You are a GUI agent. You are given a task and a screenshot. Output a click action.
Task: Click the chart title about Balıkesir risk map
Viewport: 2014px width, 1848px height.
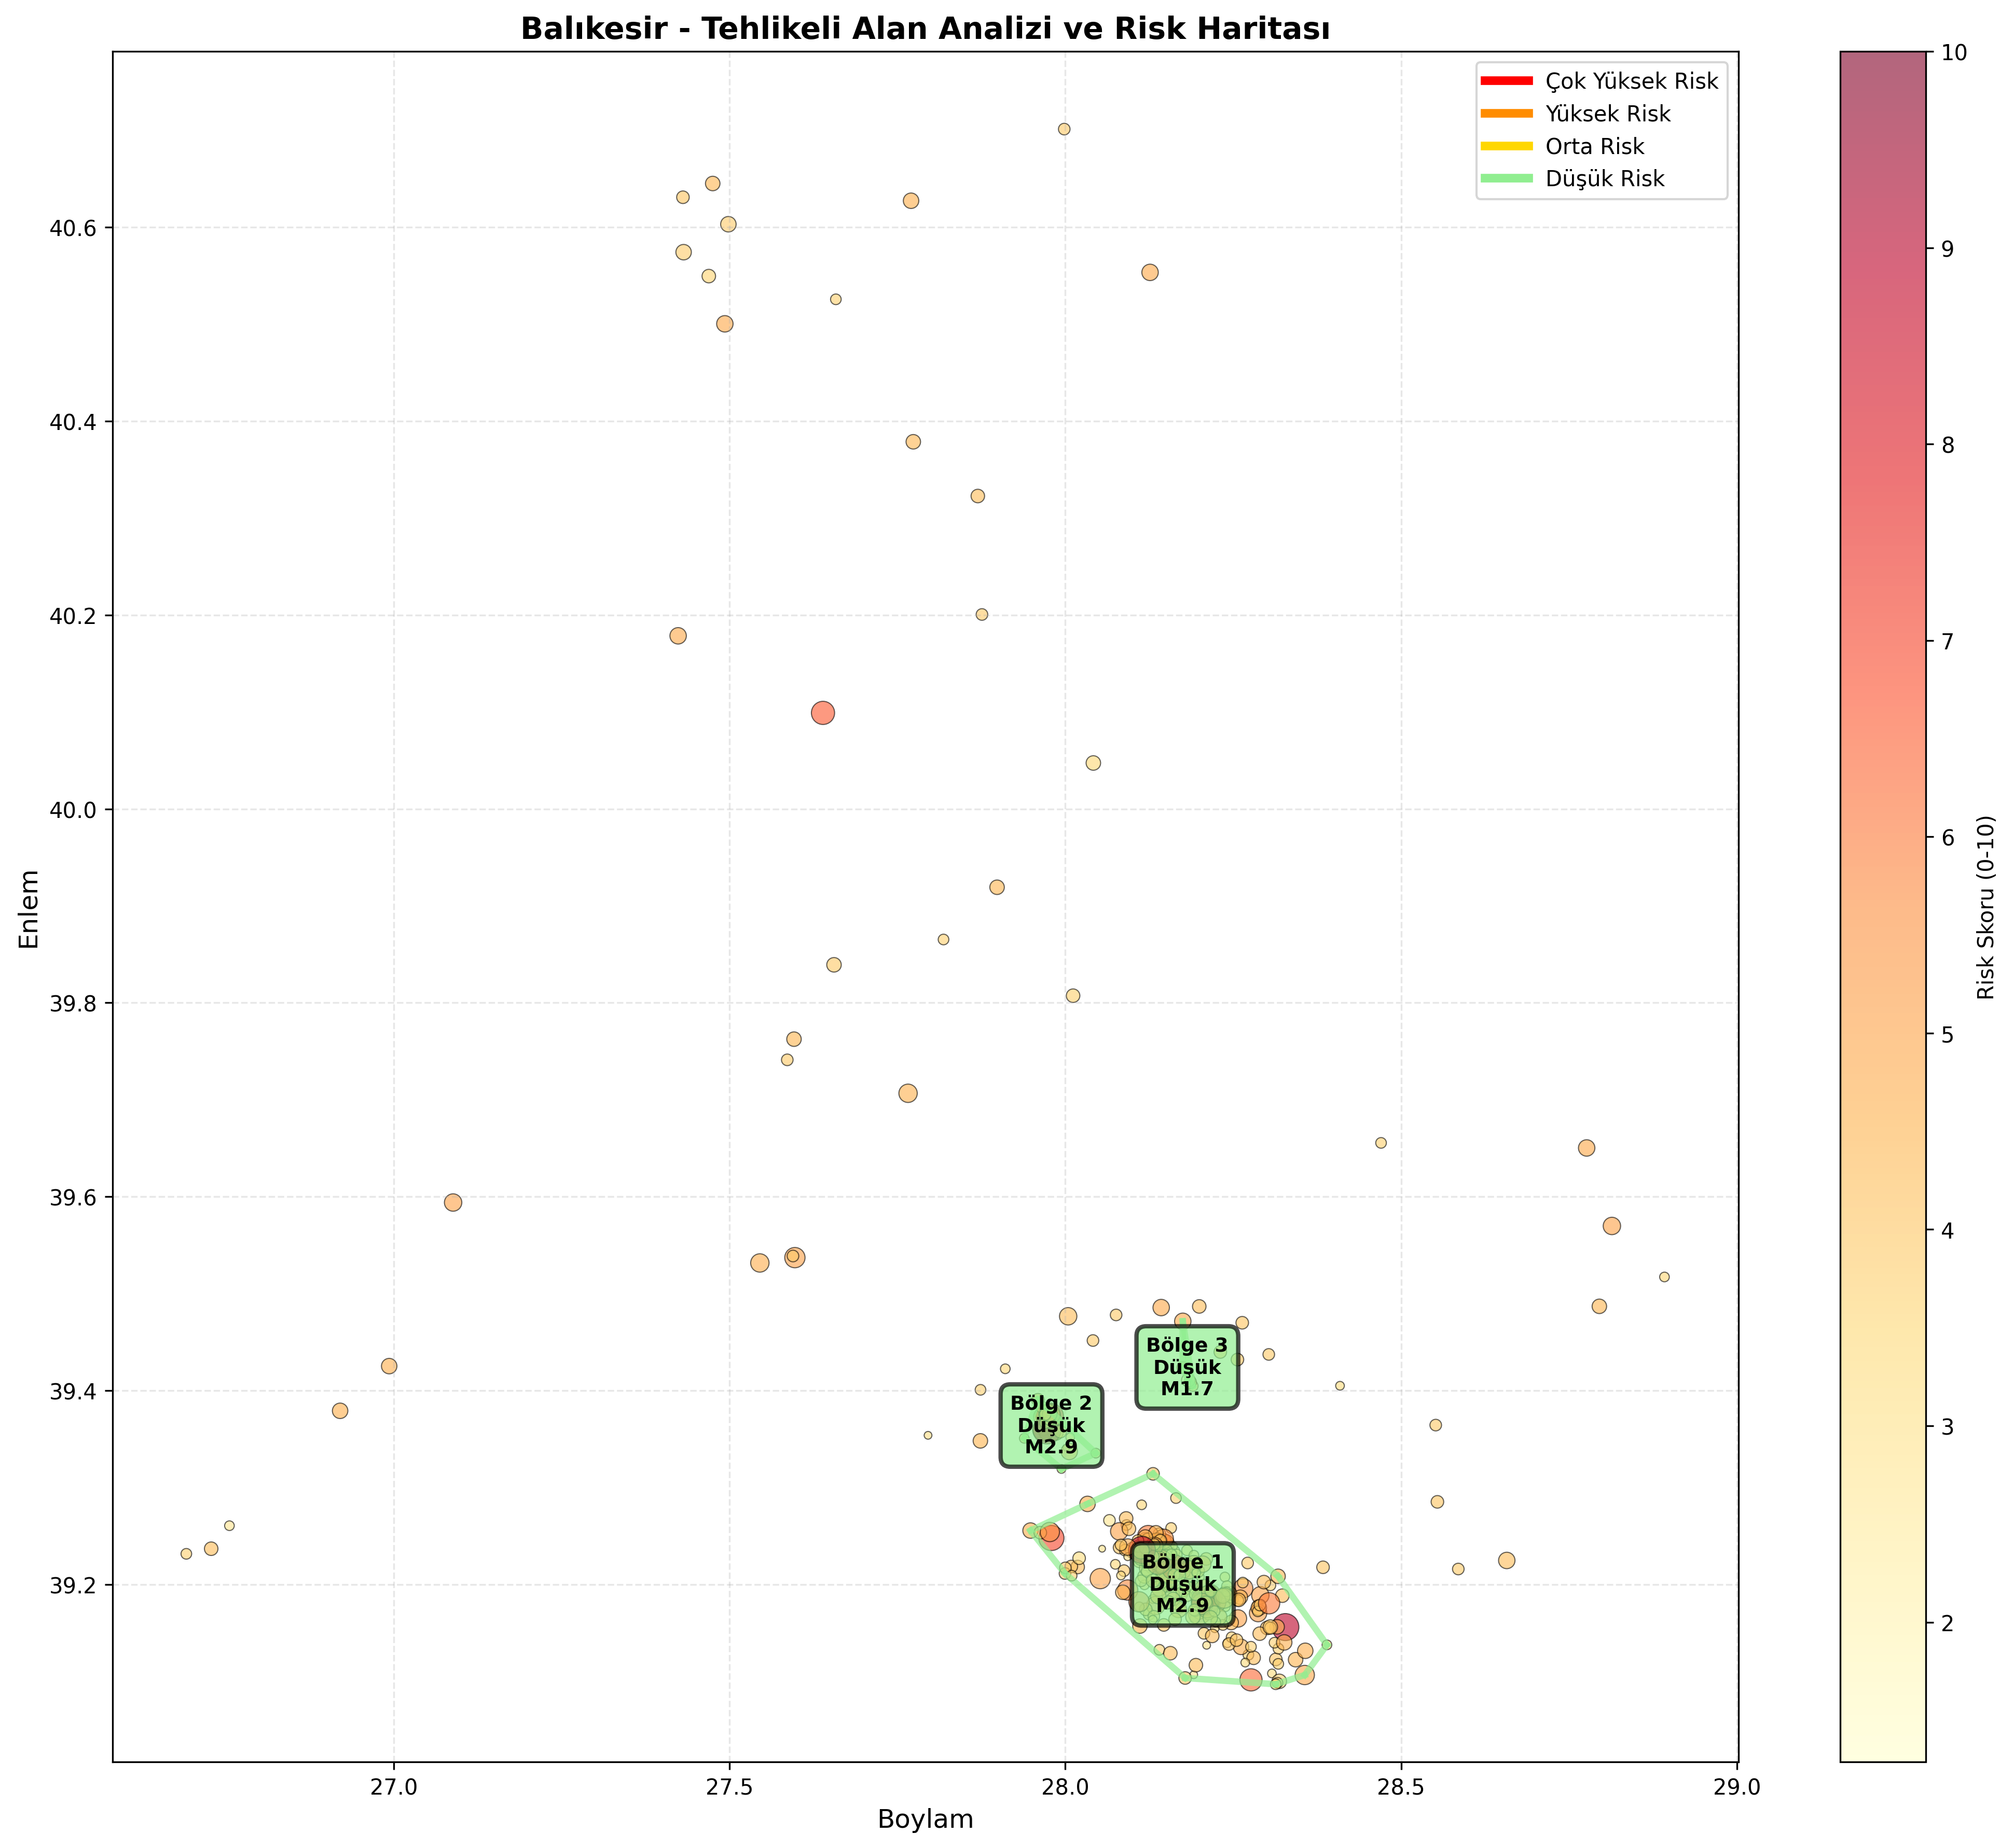click(x=926, y=29)
